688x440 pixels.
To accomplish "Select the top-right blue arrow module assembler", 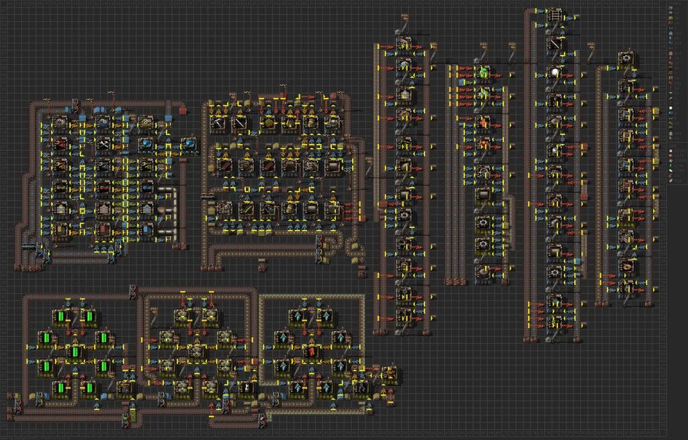I will click(326, 317).
